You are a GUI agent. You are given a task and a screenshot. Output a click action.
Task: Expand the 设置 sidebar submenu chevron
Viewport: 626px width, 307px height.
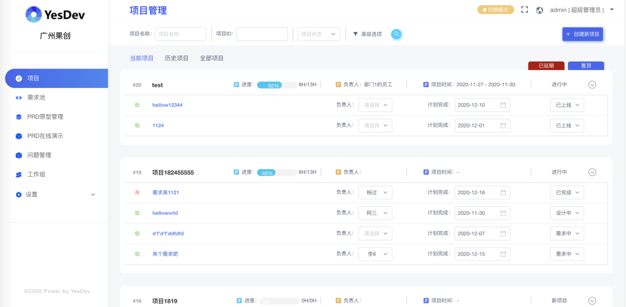tap(93, 195)
